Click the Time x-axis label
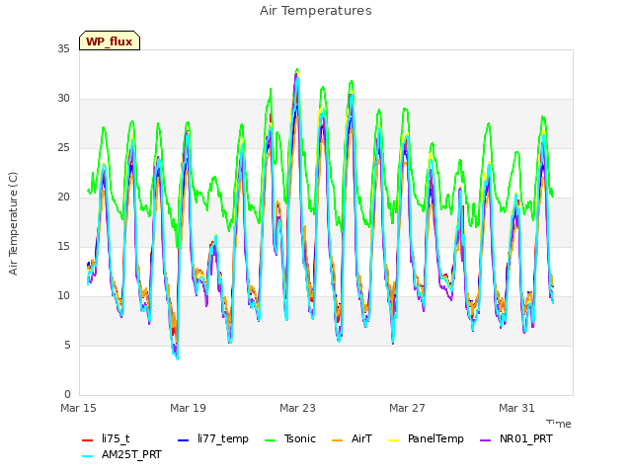 (559, 424)
